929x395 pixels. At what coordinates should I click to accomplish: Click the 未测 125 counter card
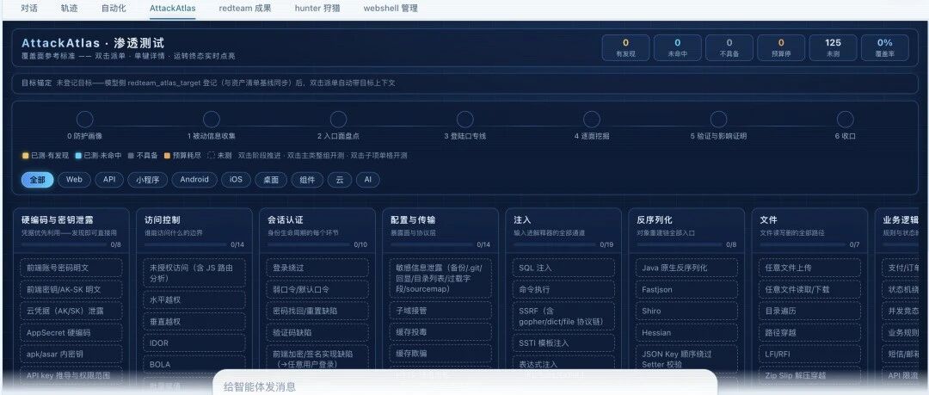click(833, 47)
